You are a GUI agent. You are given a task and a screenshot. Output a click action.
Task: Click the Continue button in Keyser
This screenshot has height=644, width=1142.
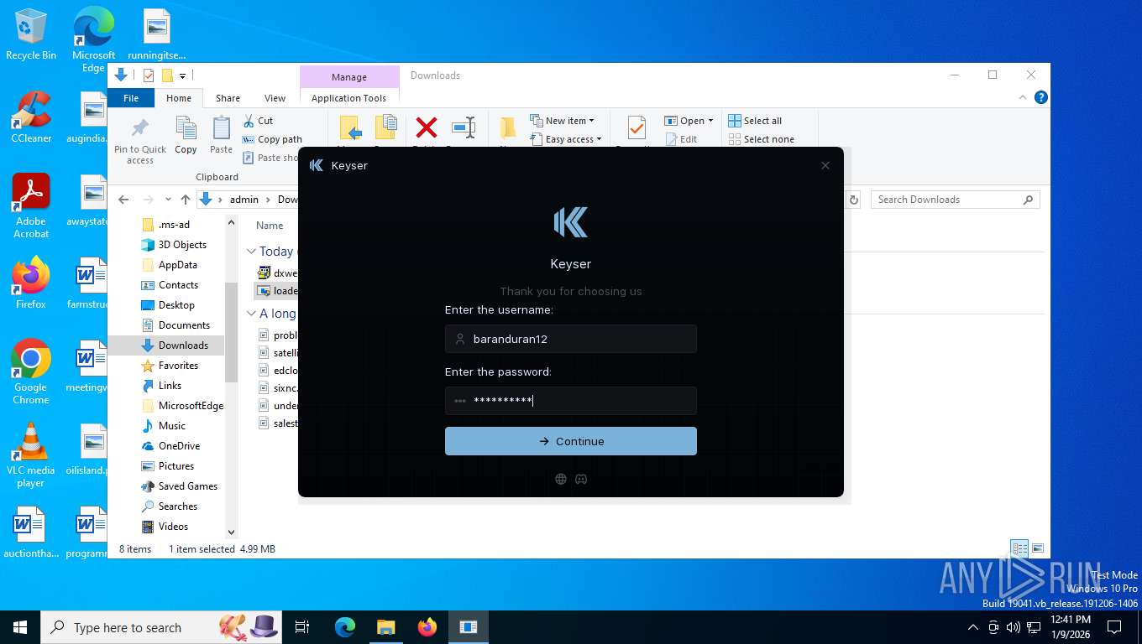click(x=571, y=441)
